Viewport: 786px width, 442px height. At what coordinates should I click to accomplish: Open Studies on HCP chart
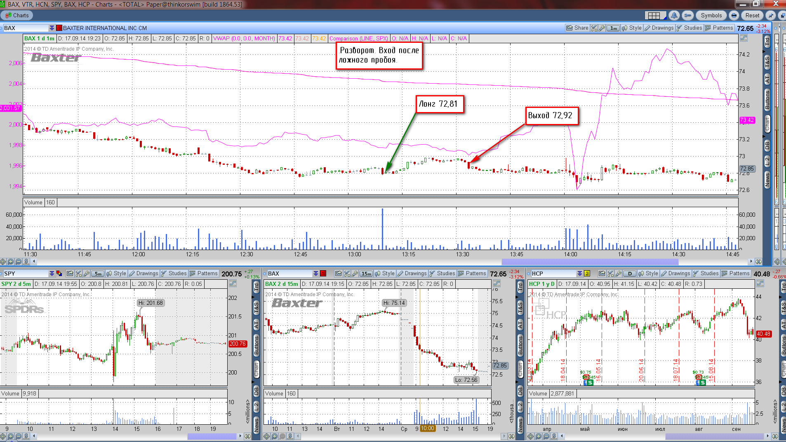tap(706, 274)
